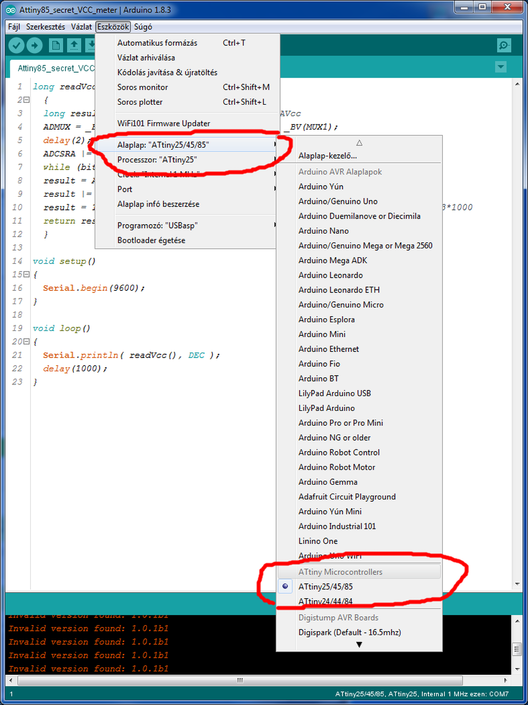Select Arduino Gemma board
Image resolution: width=528 pixels, height=705 pixels.
[x=359, y=482]
